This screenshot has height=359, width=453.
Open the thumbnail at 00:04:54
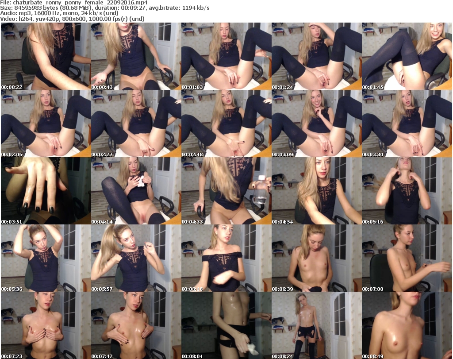click(317, 191)
